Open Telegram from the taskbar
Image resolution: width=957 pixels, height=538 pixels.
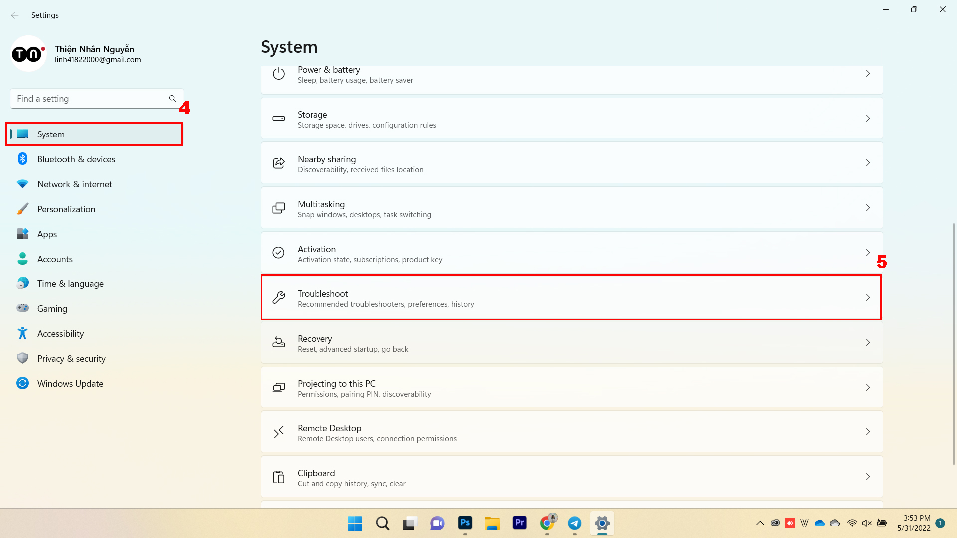(x=574, y=523)
